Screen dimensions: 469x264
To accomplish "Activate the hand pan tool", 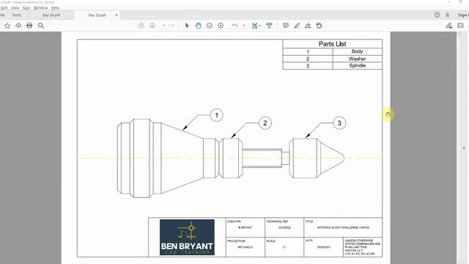I will (198, 26).
